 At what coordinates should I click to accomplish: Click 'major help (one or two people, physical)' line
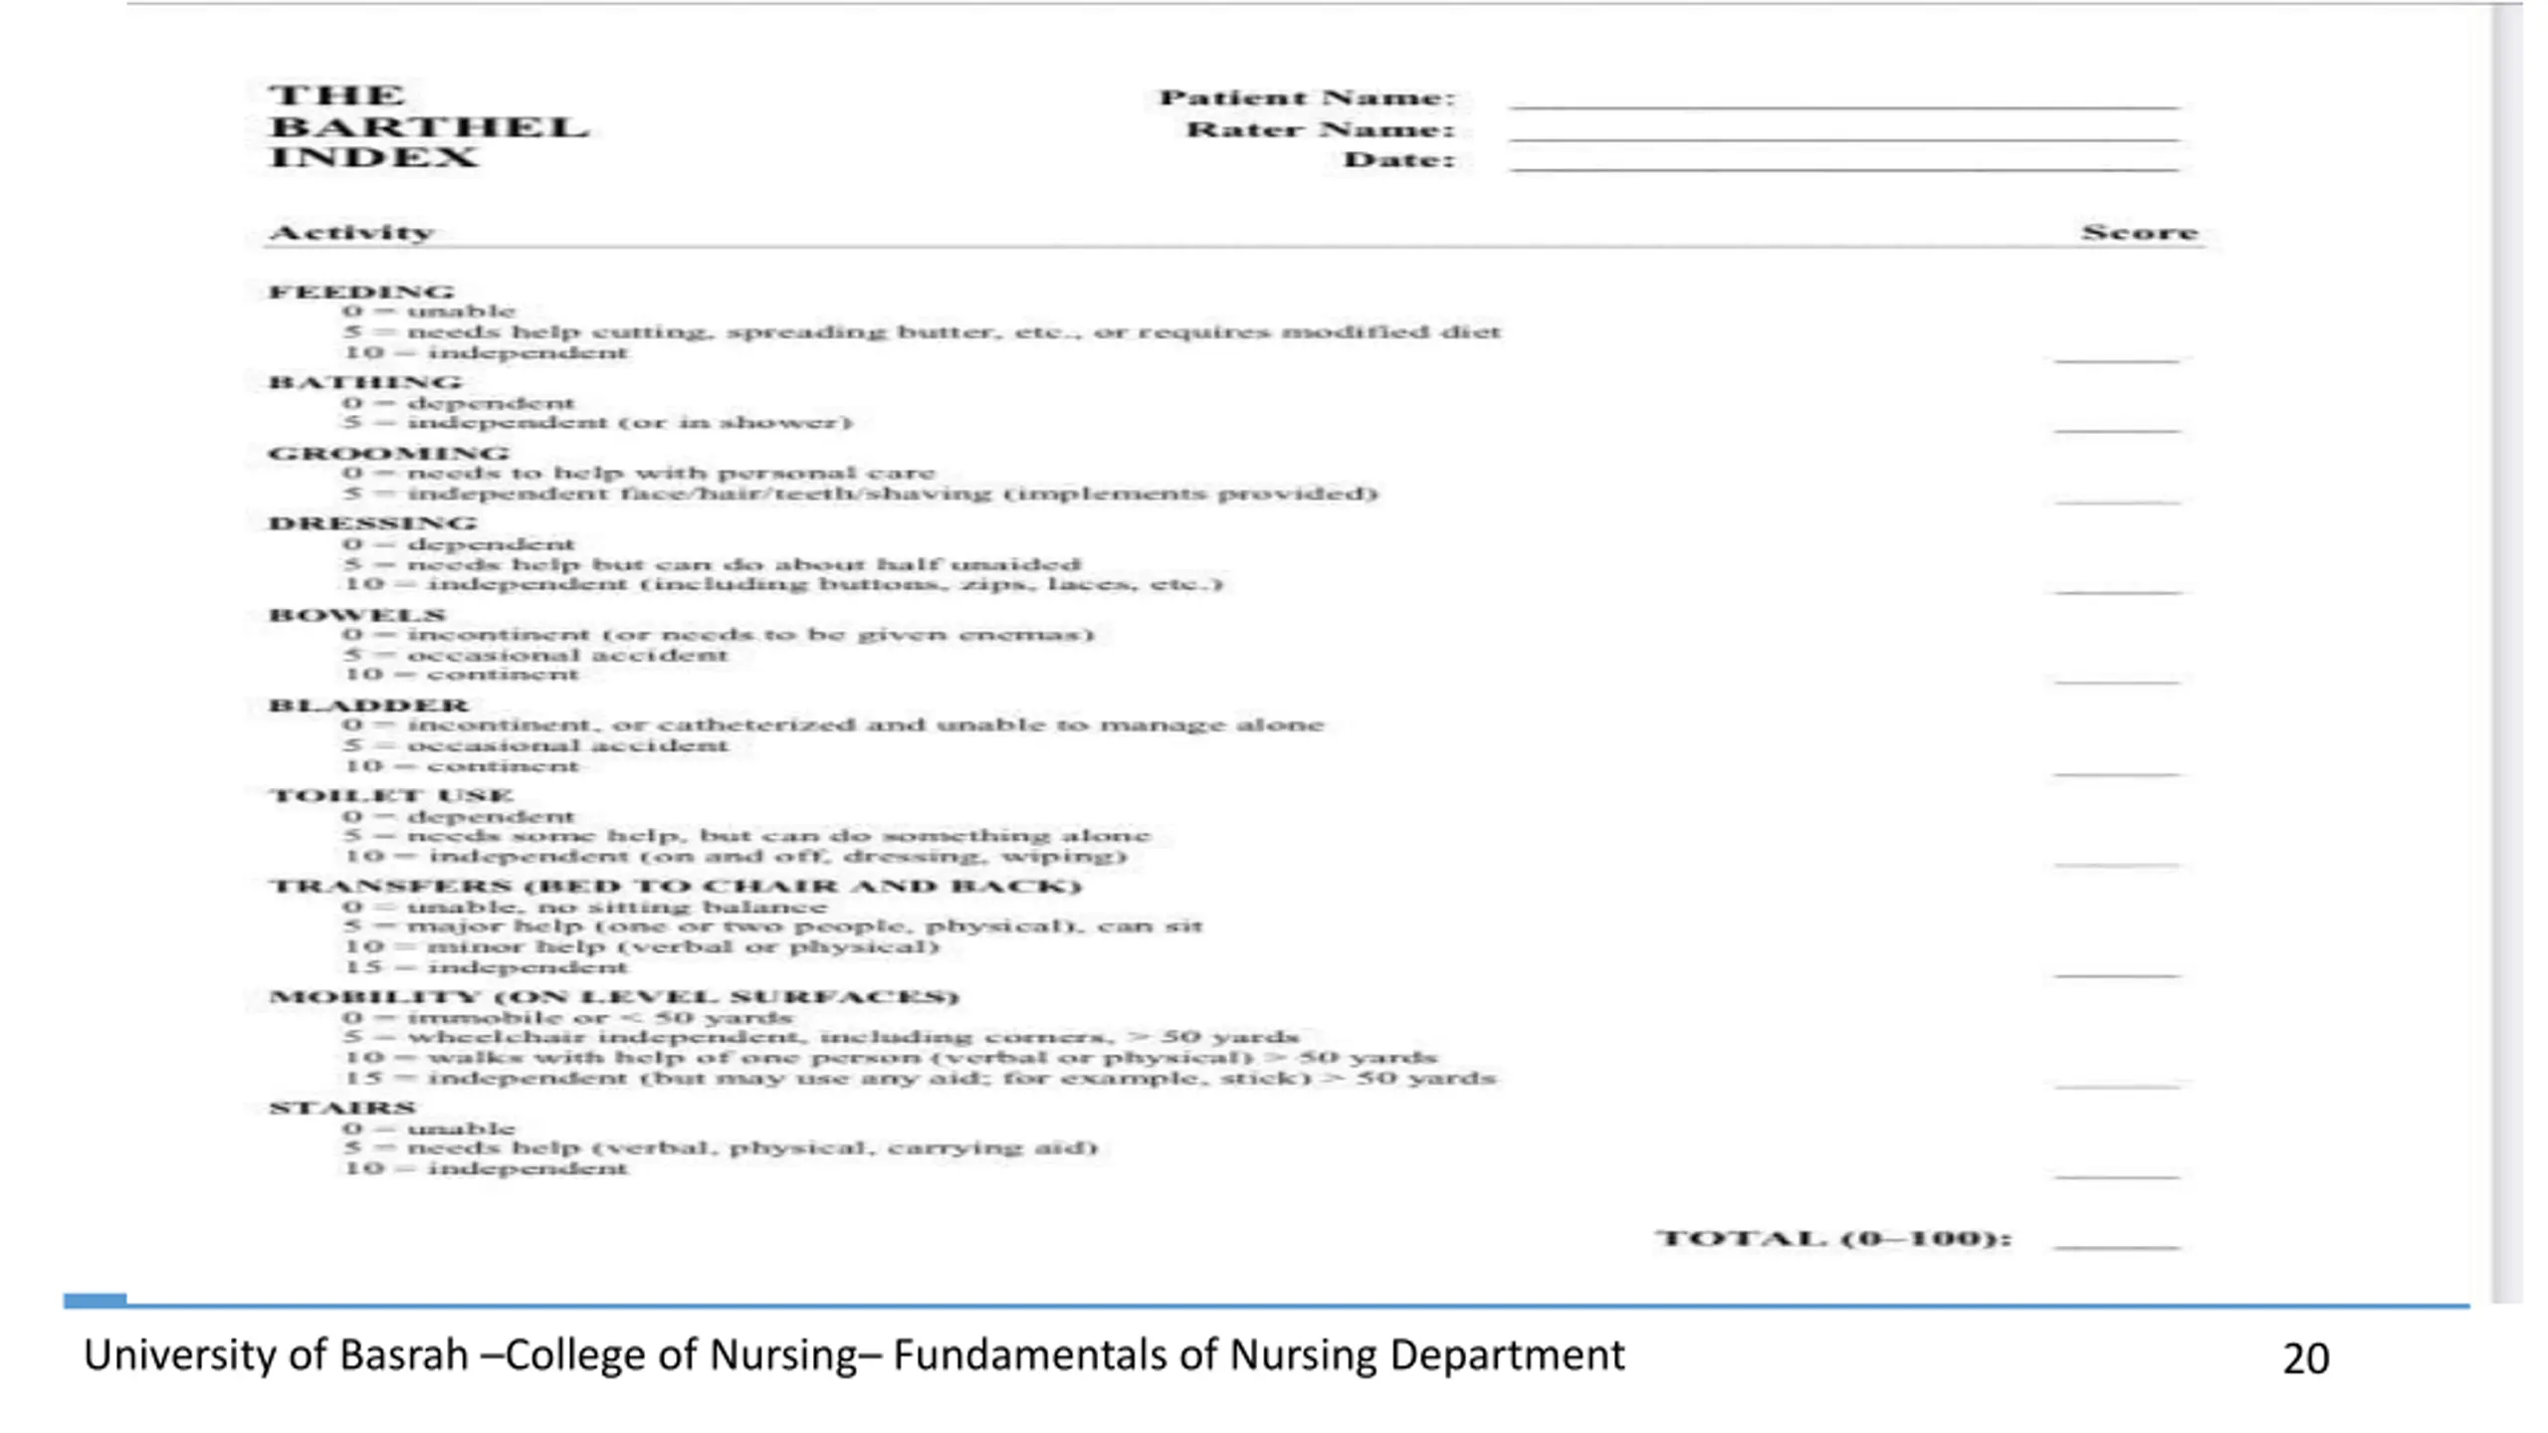[x=773, y=925]
